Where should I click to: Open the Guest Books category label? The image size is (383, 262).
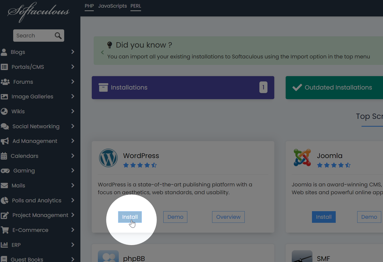click(x=27, y=259)
